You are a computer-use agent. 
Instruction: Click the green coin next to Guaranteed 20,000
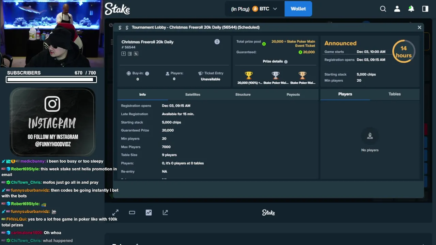(300, 52)
